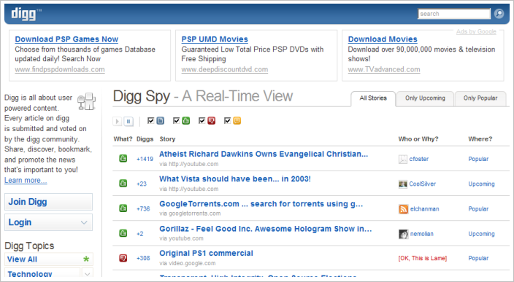Image resolution: width=514 pixels, height=282 pixels.
Task: Open What Vista should have been story
Action: pyautogui.click(x=235, y=179)
